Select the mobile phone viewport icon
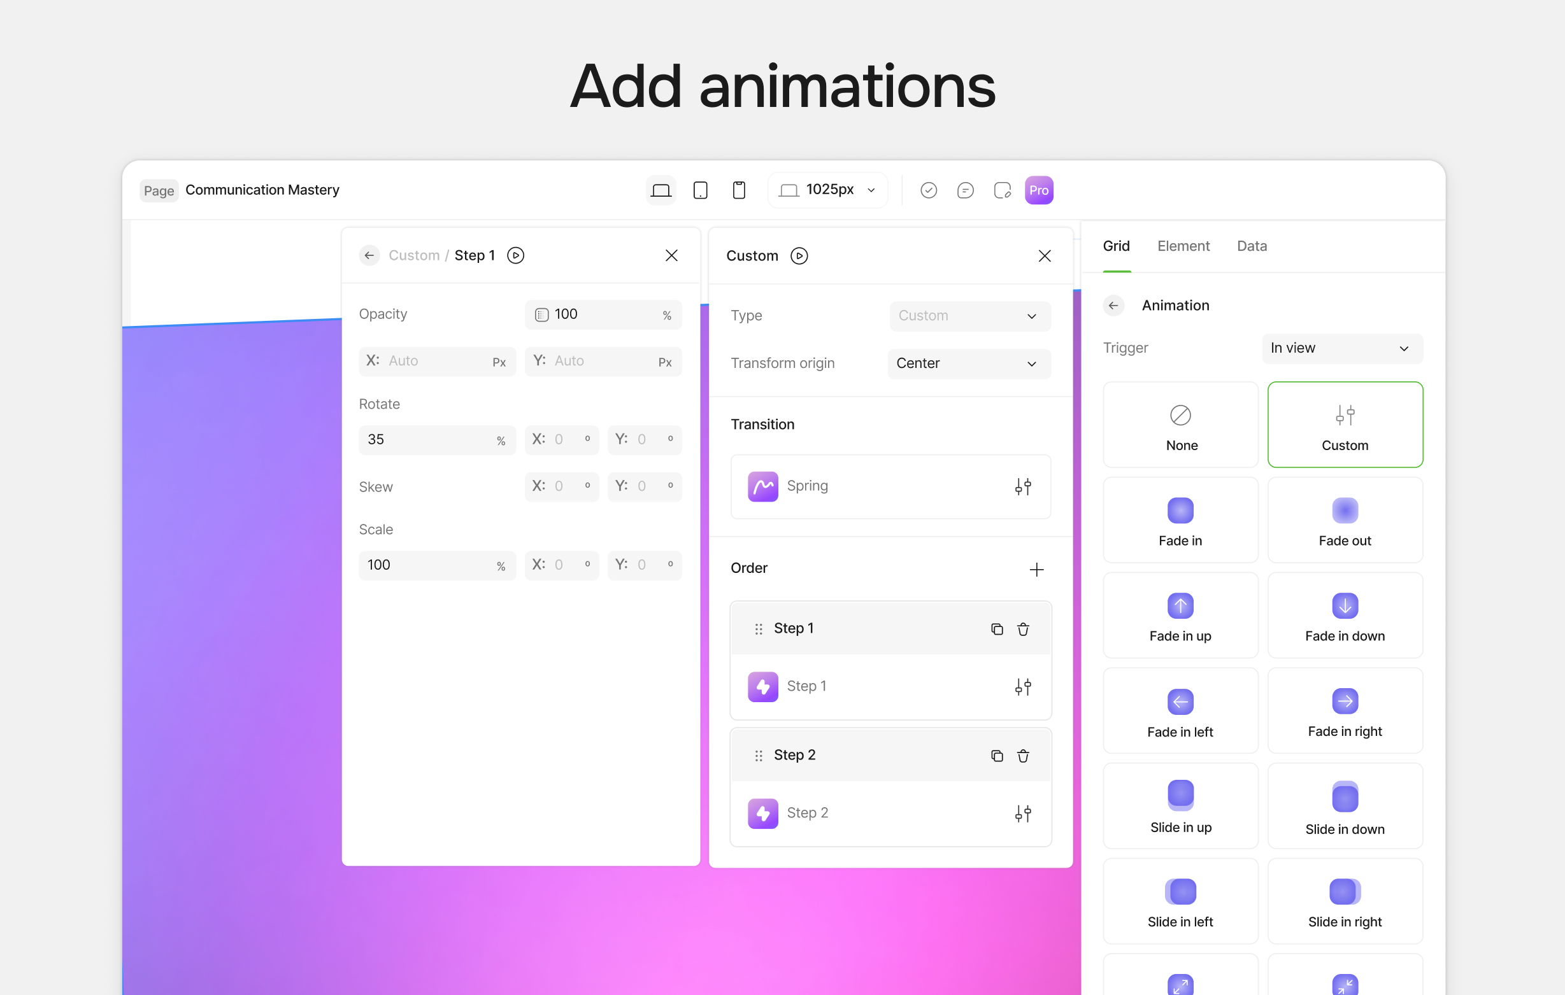This screenshot has width=1565, height=995. tap(738, 190)
